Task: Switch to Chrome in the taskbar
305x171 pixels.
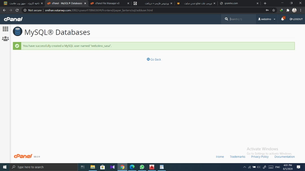Action: pos(122,167)
